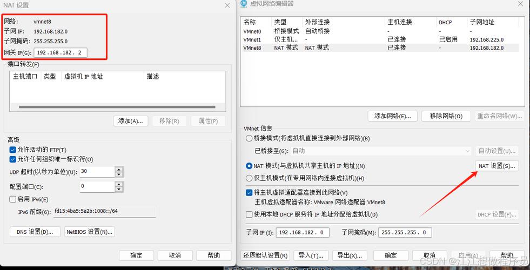Image resolution: width=530 pixels, height=270 pixels.
Task: Click 确定 in virtual network editor
Action: click(391, 255)
